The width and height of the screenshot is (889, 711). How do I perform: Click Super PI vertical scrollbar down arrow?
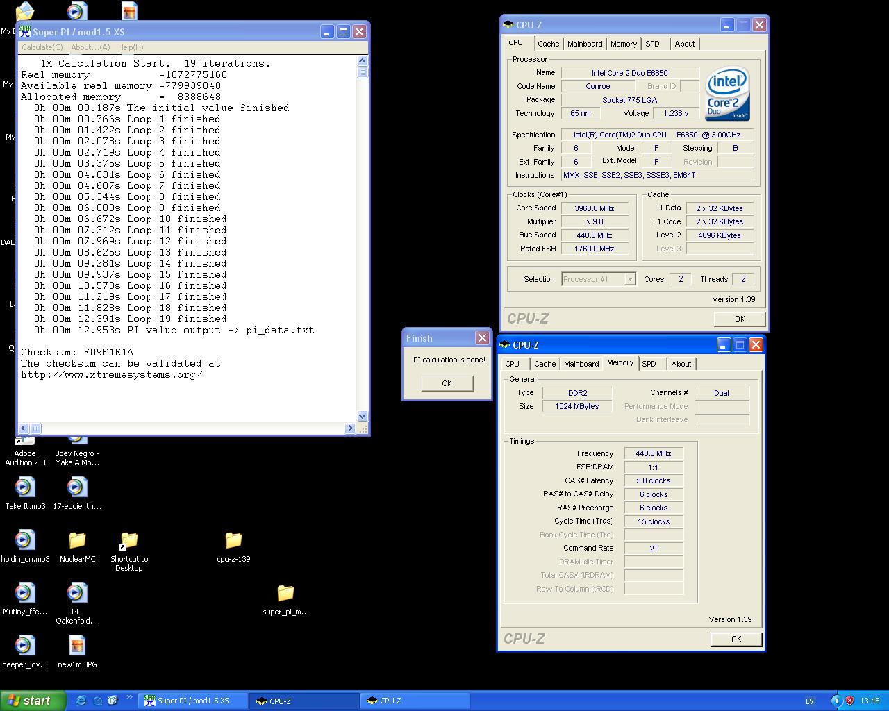tap(362, 417)
